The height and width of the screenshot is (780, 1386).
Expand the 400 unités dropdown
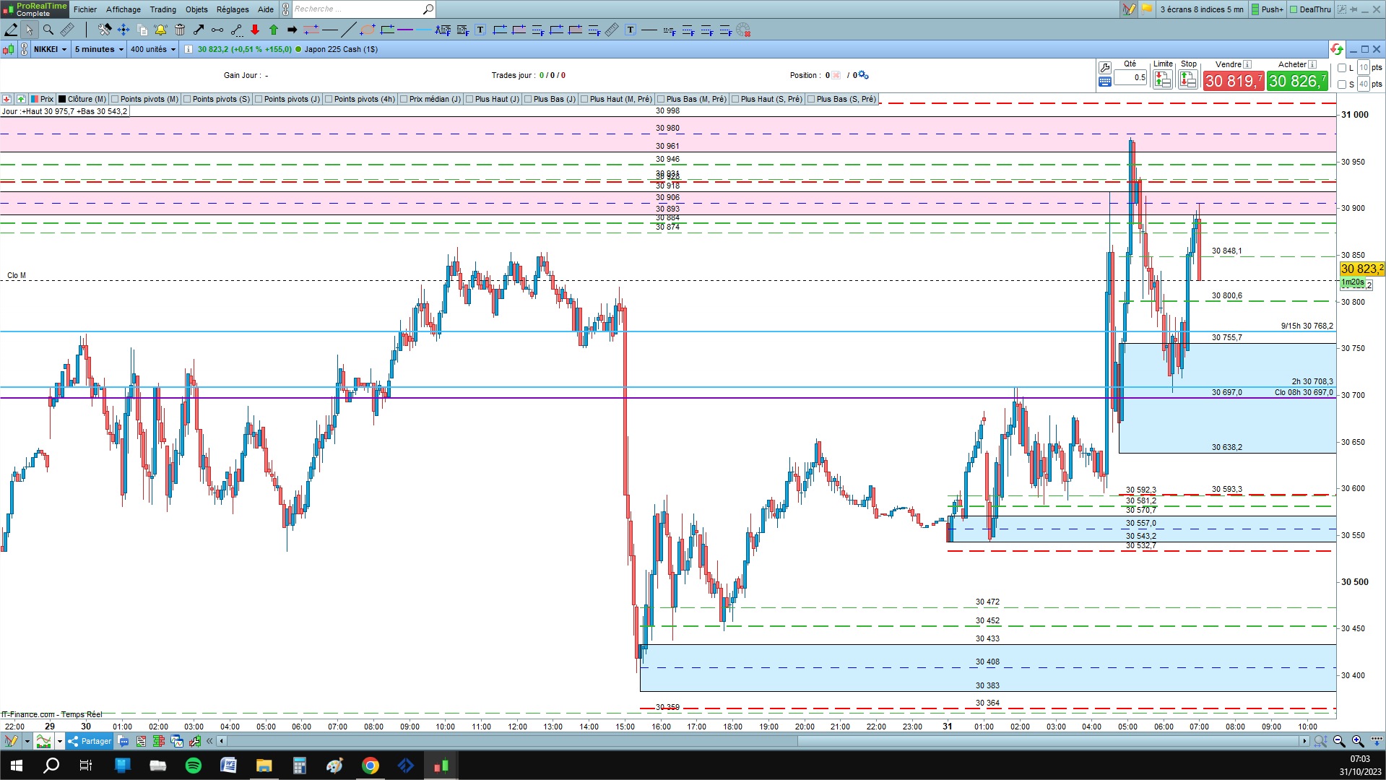[153, 49]
